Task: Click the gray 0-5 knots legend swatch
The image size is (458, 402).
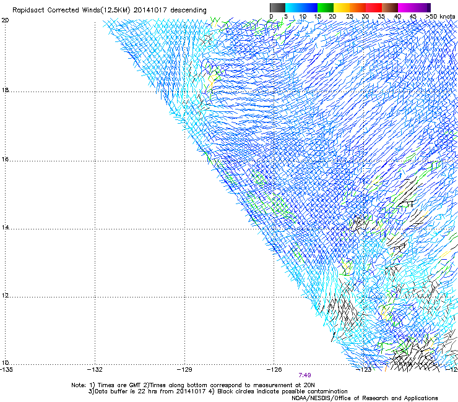Action: click(278, 7)
